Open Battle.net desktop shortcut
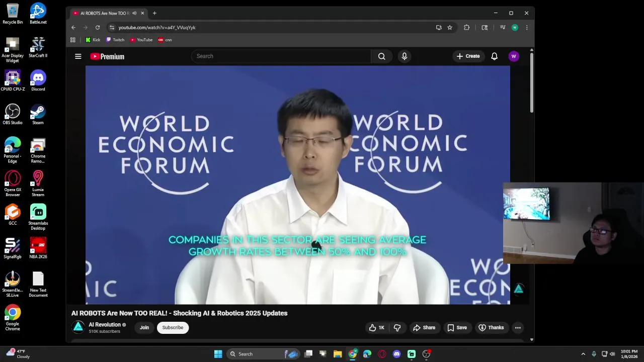The image size is (644, 362). (x=38, y=14)
